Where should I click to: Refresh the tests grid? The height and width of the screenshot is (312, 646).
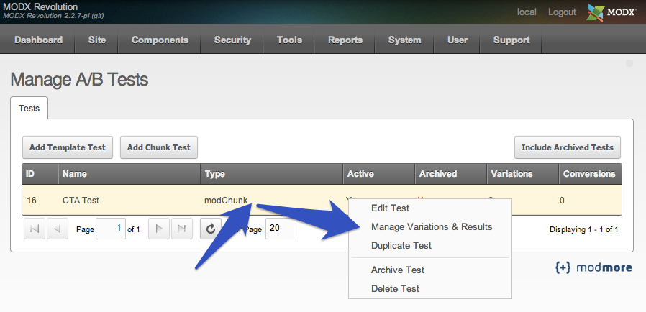tap(211, 229)
